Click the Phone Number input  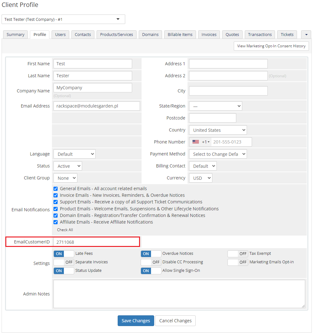click(232, 142)
